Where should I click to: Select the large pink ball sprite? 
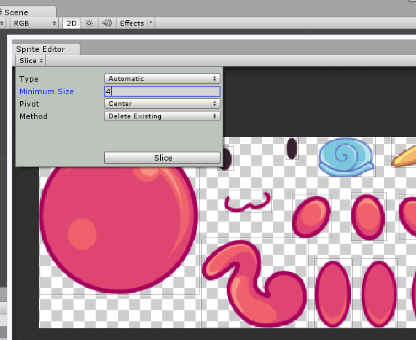[118, 222]
